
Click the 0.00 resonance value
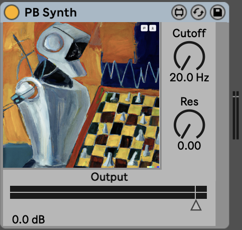189,146
